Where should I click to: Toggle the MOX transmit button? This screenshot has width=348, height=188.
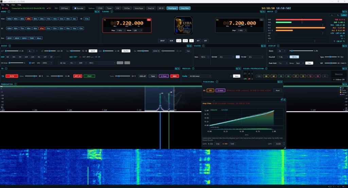click(175, 76)
